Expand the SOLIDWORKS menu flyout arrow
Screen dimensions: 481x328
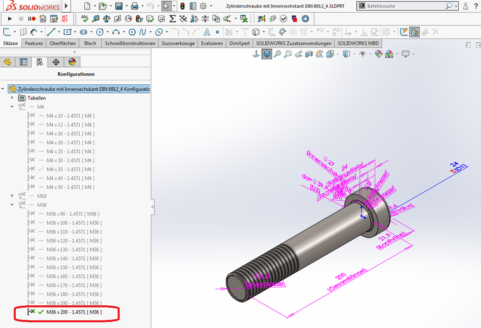coord(66,6)
